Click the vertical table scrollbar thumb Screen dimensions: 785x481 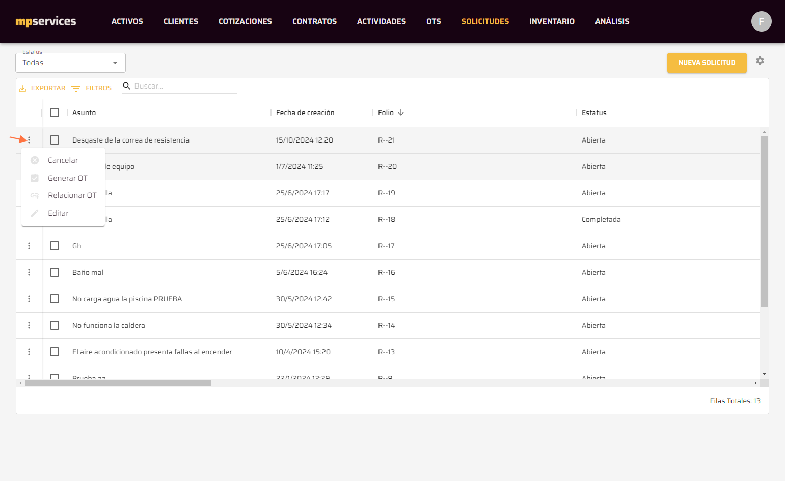764,221
